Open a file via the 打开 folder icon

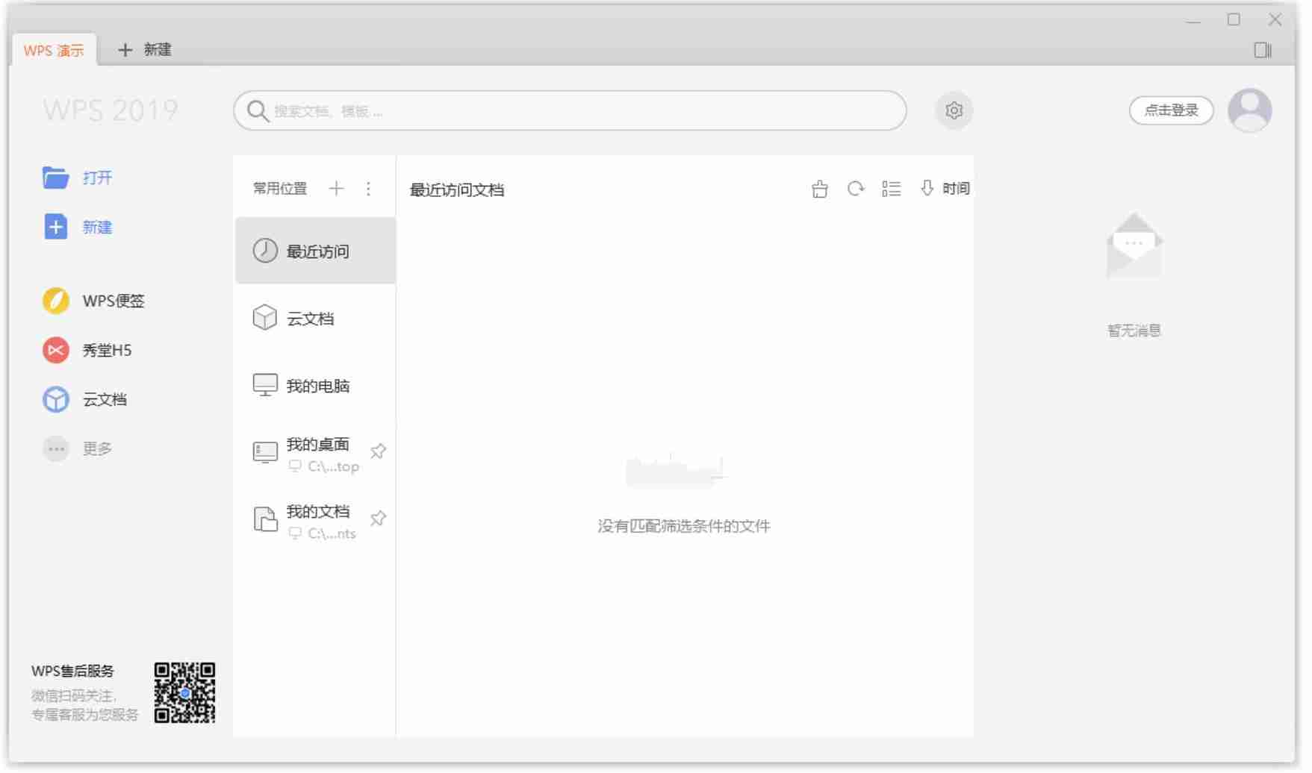tap(56, 178)
